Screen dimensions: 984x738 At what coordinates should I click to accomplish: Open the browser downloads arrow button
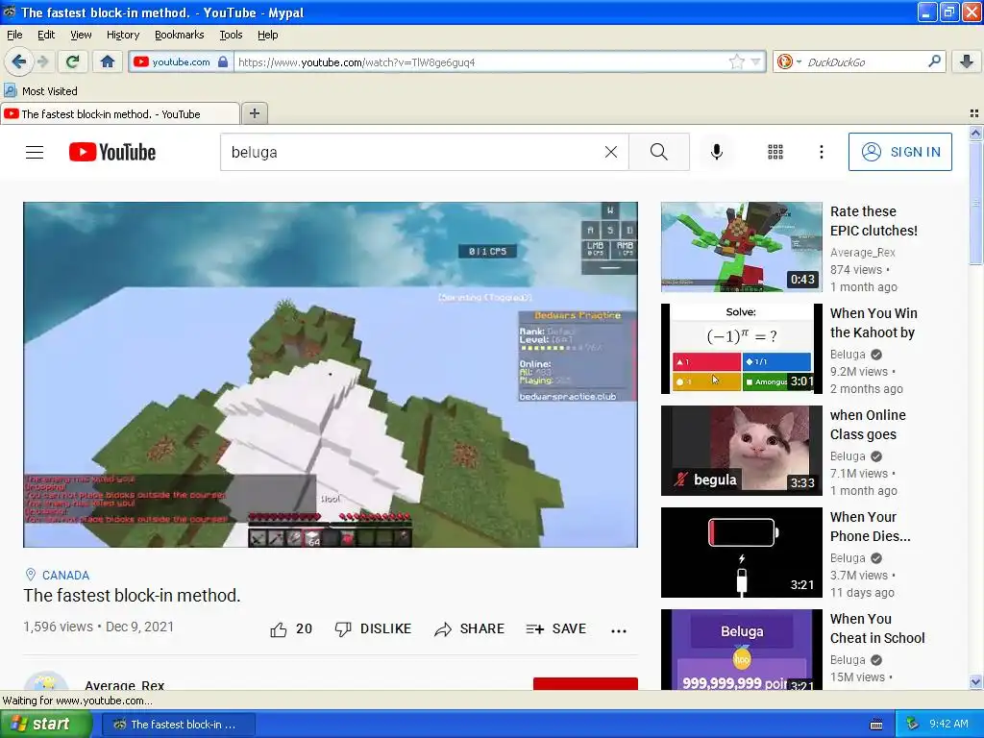pyautogui.click(x=967, y=61)
